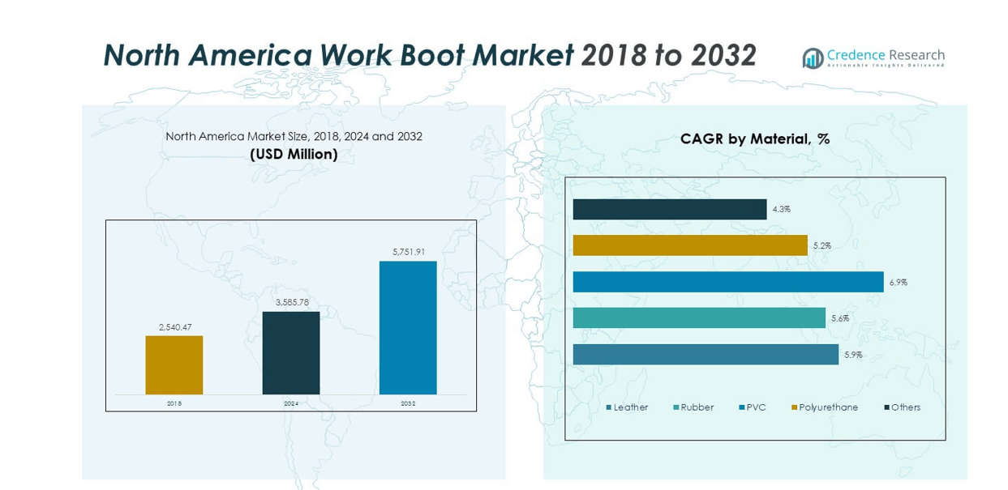Select the gold 2018 market size bar

pos(174,364)
